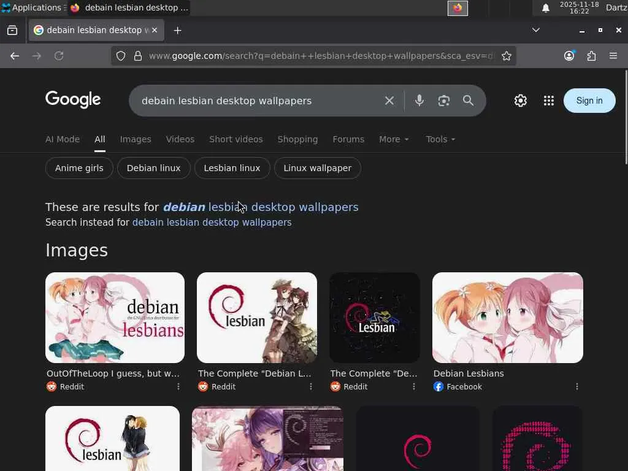Screen dimensions: 628x471
Task: Open options for OutOfTheLoop Reddit result
Action: 178,386
